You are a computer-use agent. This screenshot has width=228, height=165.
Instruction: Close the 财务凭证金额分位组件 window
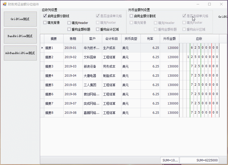[x=221, y=4]
